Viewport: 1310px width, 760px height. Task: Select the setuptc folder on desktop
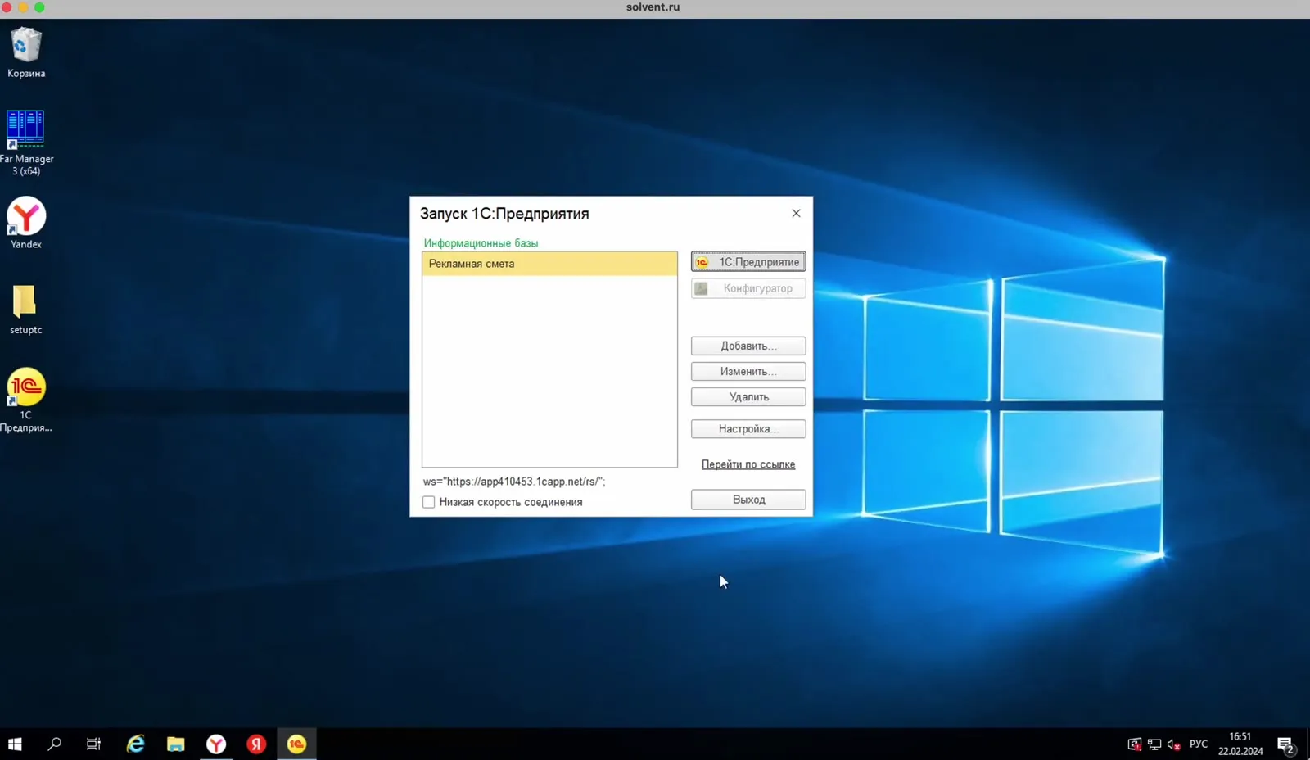click(x=25, y=309)
